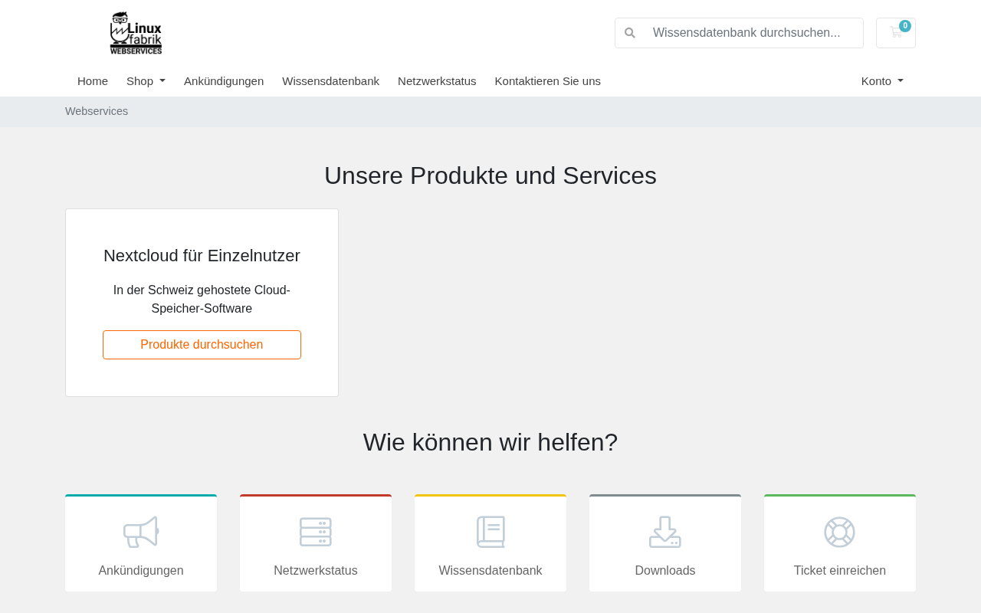Click the megaphone Ankündigungen icon
This screenshot has width=981, height=613.
[141, 532]
